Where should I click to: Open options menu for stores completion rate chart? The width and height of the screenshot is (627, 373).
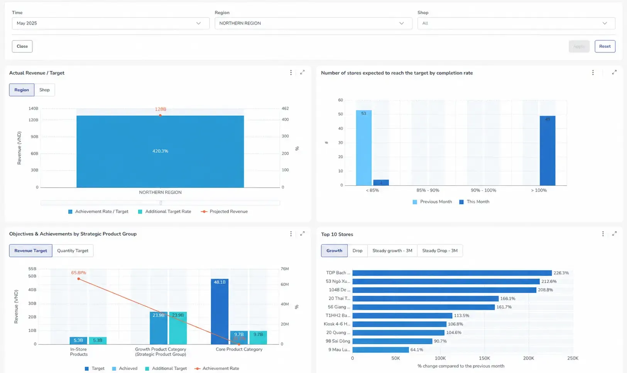593,72
